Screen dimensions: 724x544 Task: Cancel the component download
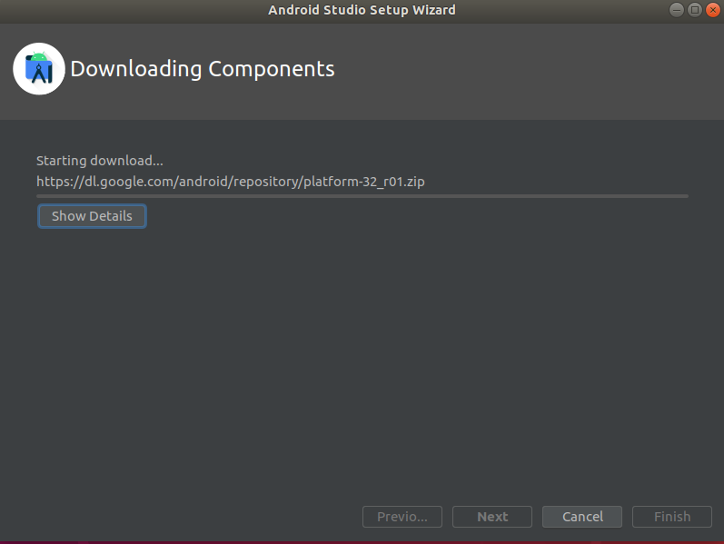(582, 516)
